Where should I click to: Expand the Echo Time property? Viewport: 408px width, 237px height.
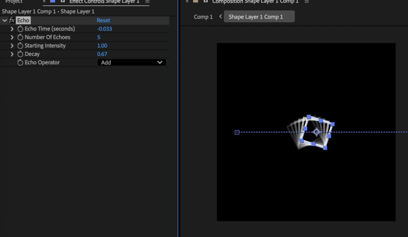tap(12, 29)
